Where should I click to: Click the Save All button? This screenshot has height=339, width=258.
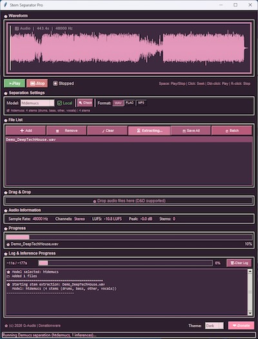pos(191,130)
